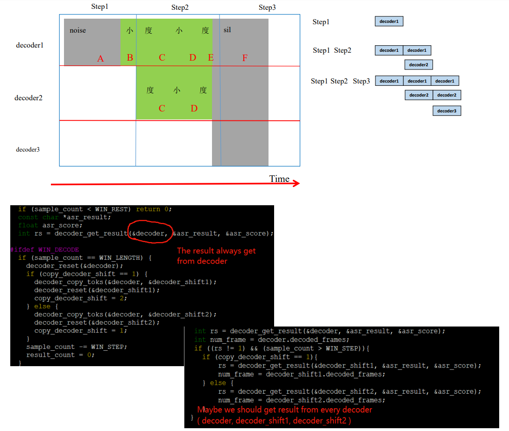Click the decoder3 row label on the left
509x431 pixels.
[28, 150]
